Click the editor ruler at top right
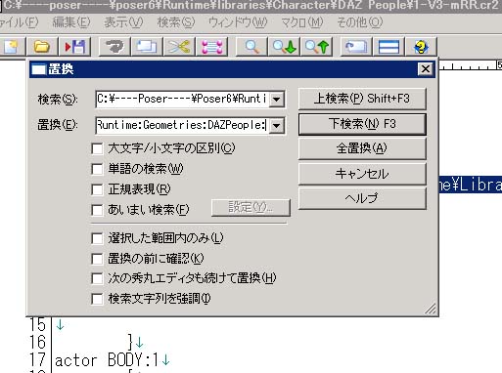Image resolution: width=502 pixels, height=373 pixels. [x=471, y=65]
